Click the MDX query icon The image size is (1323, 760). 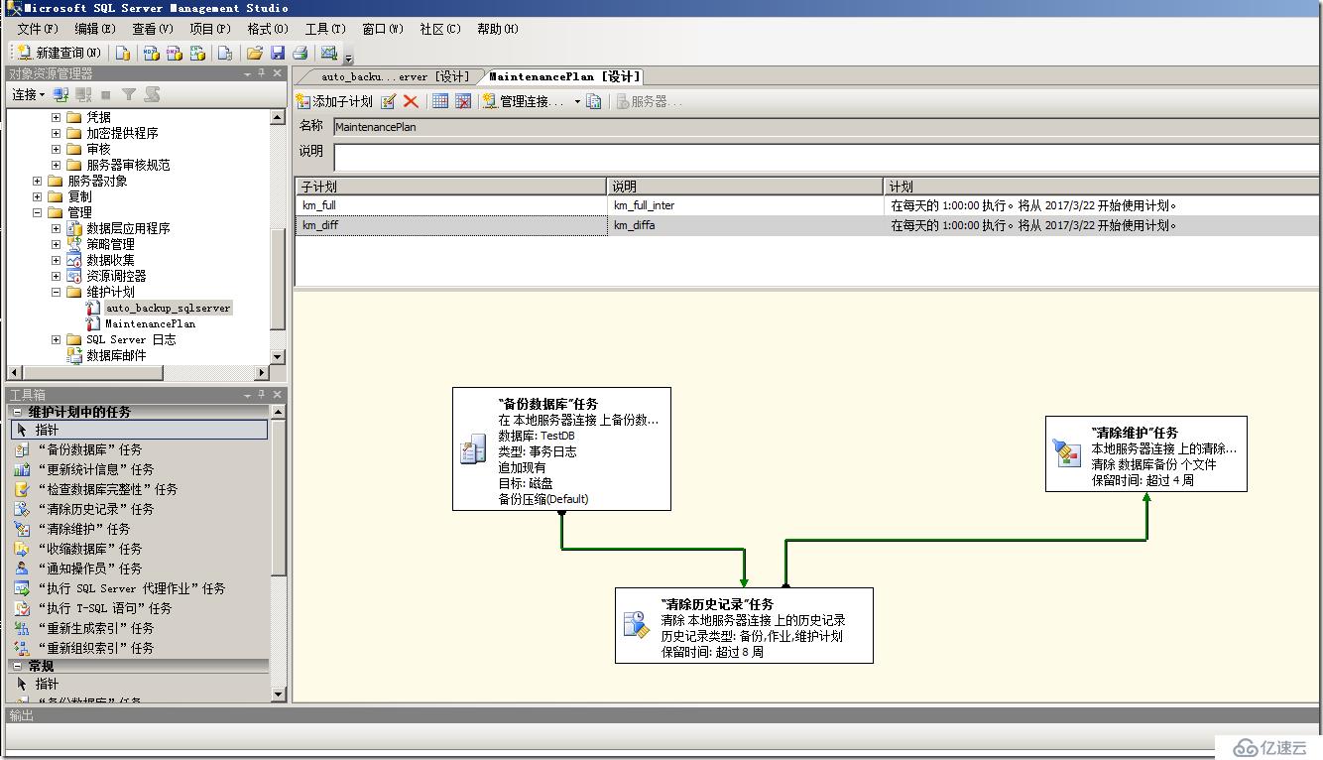click(152, 53)
